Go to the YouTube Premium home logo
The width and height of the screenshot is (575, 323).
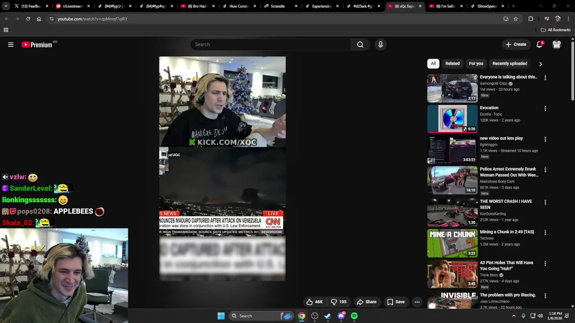[x=37, y=44]
